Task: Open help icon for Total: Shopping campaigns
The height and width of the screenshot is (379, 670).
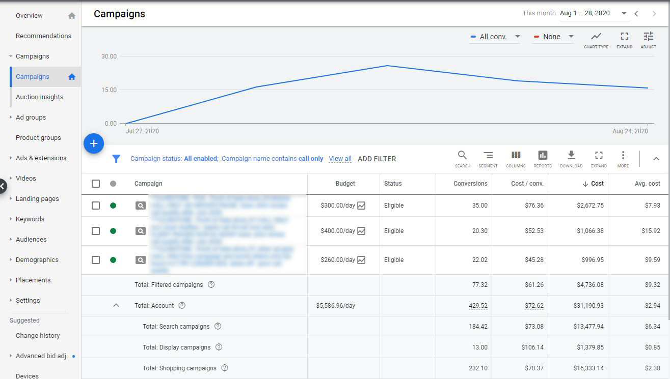Action: (225, 368)
